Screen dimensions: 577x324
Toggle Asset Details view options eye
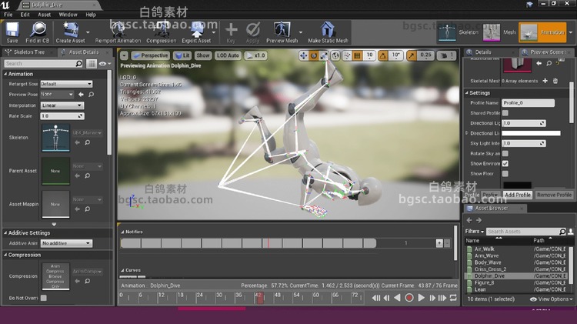coord(105,64)
